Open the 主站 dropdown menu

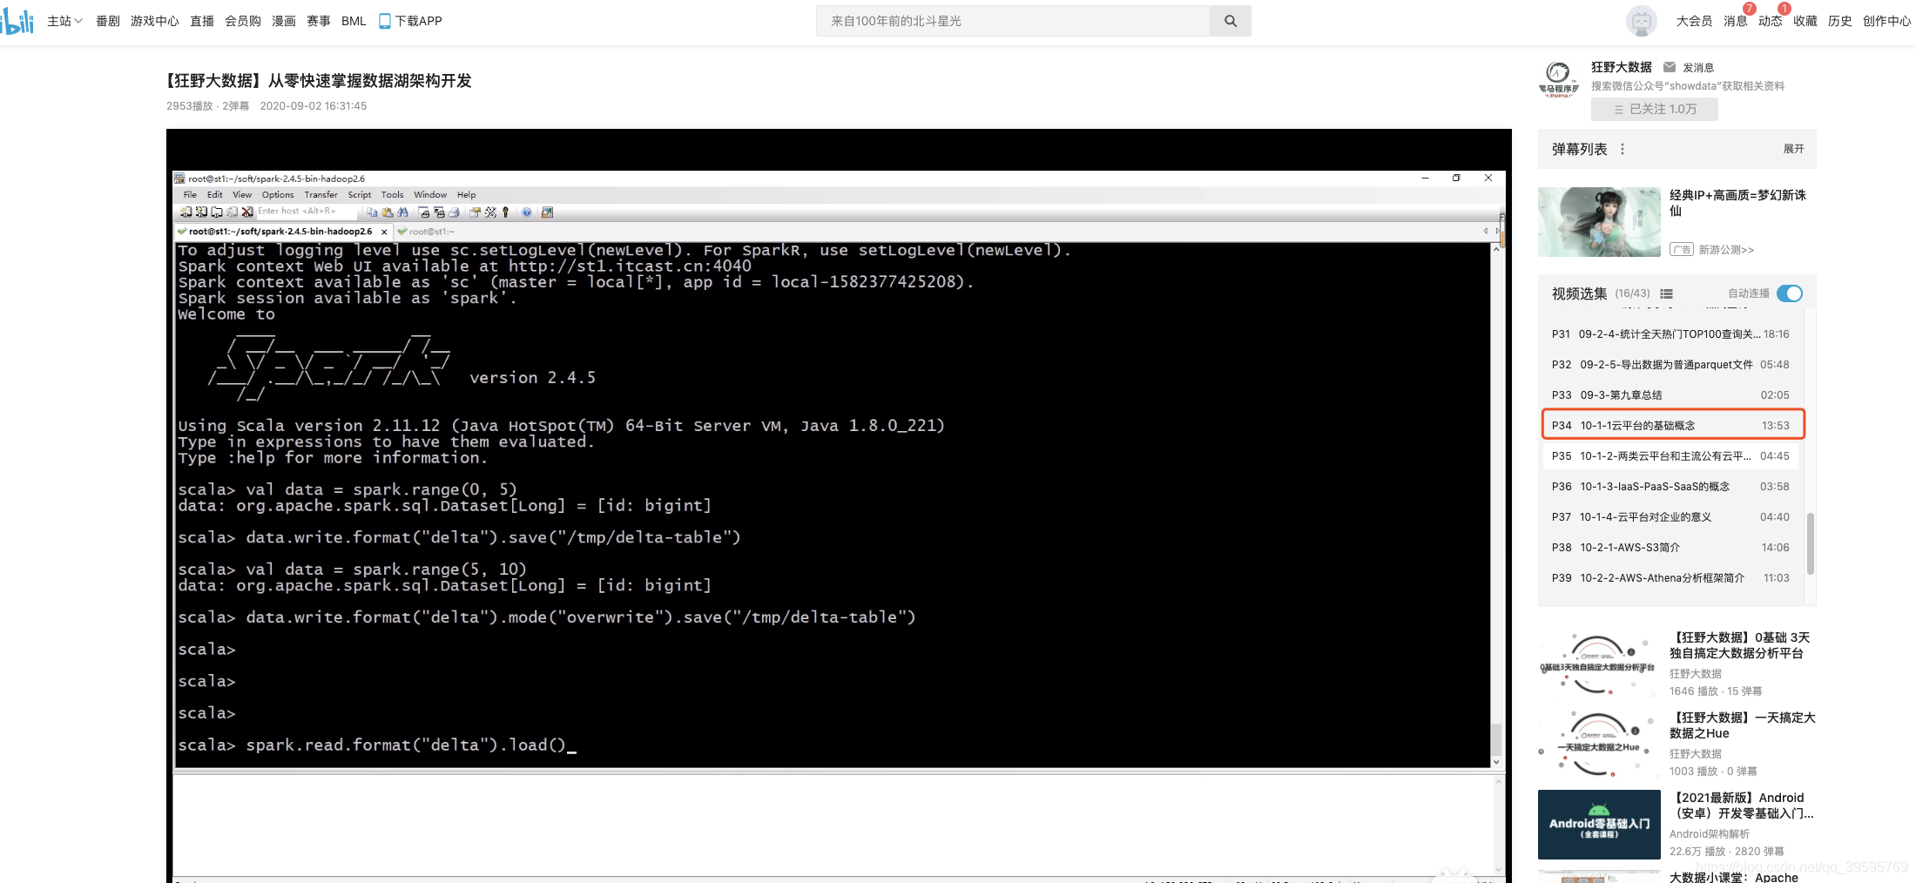64,21
